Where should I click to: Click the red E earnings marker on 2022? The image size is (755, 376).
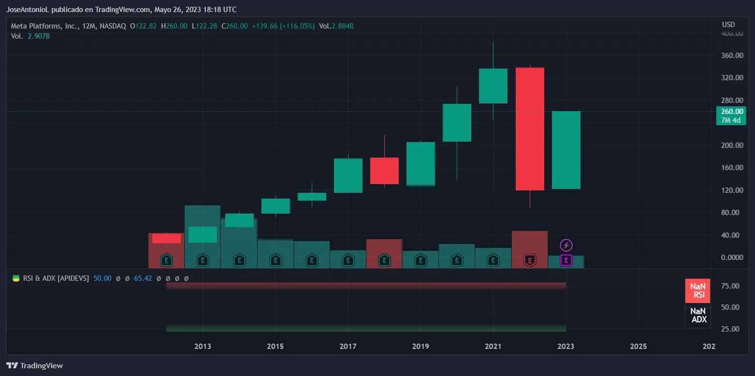pyautogui.click(x=529, y=260)
